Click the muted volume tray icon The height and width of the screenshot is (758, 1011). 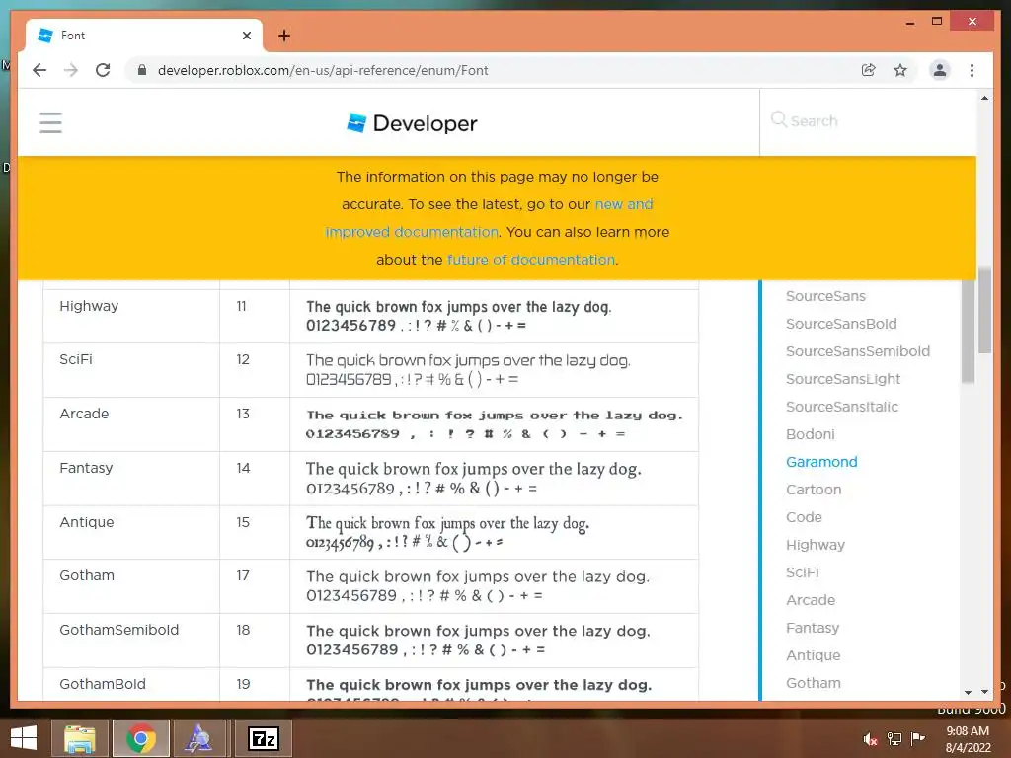click(870, 738)
